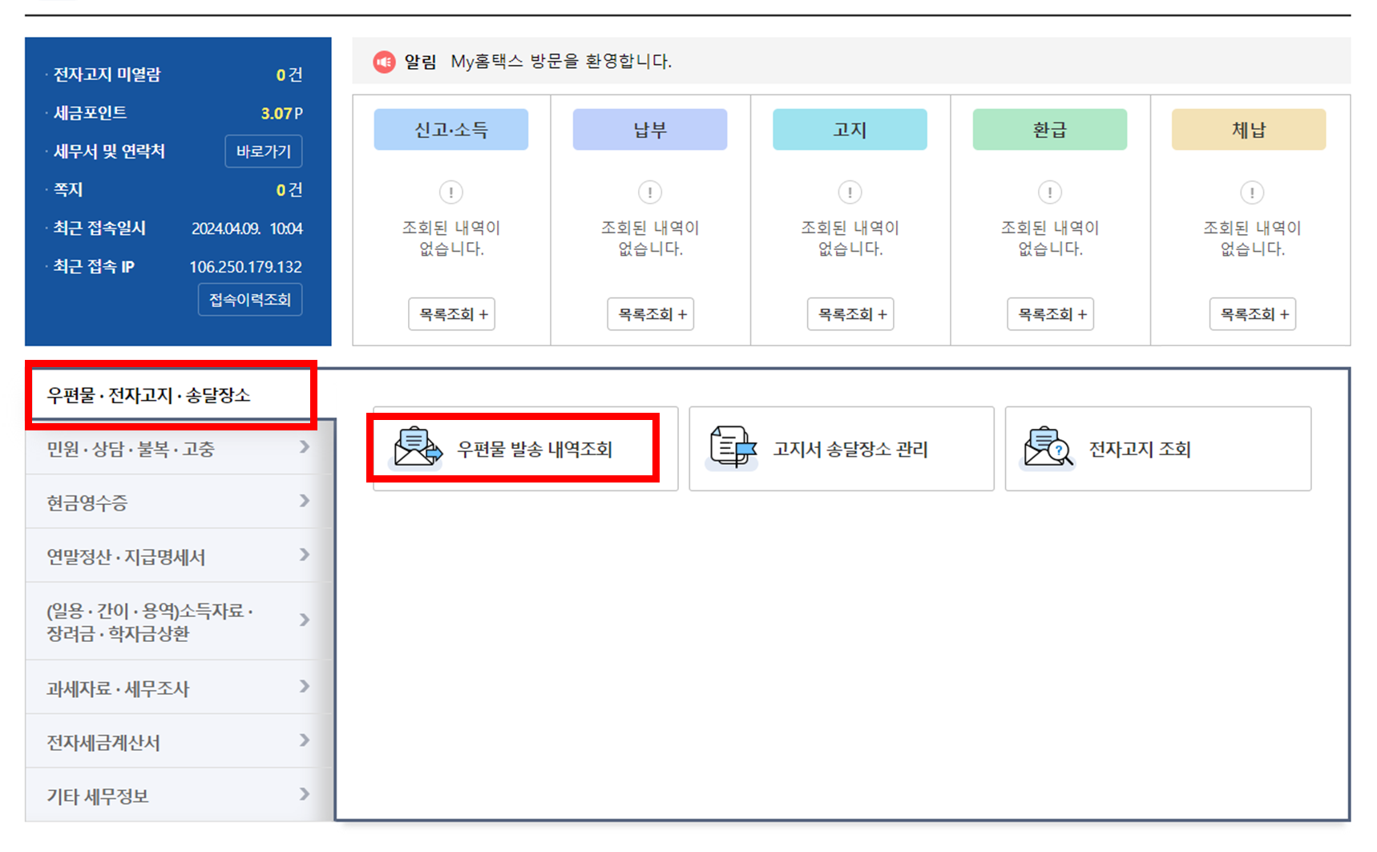Viewport: 1377px width, 852px height.
Task: Click the exclamation icon under 신고·소득
Action: tap(451, 192)
